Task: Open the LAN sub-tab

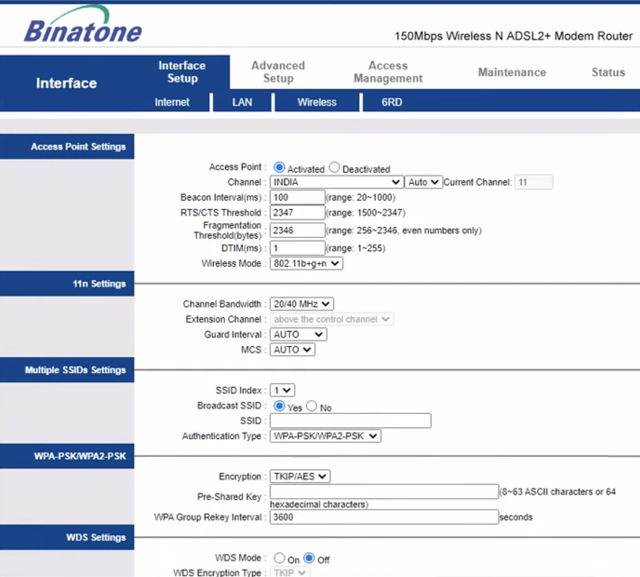Action: 242,102
